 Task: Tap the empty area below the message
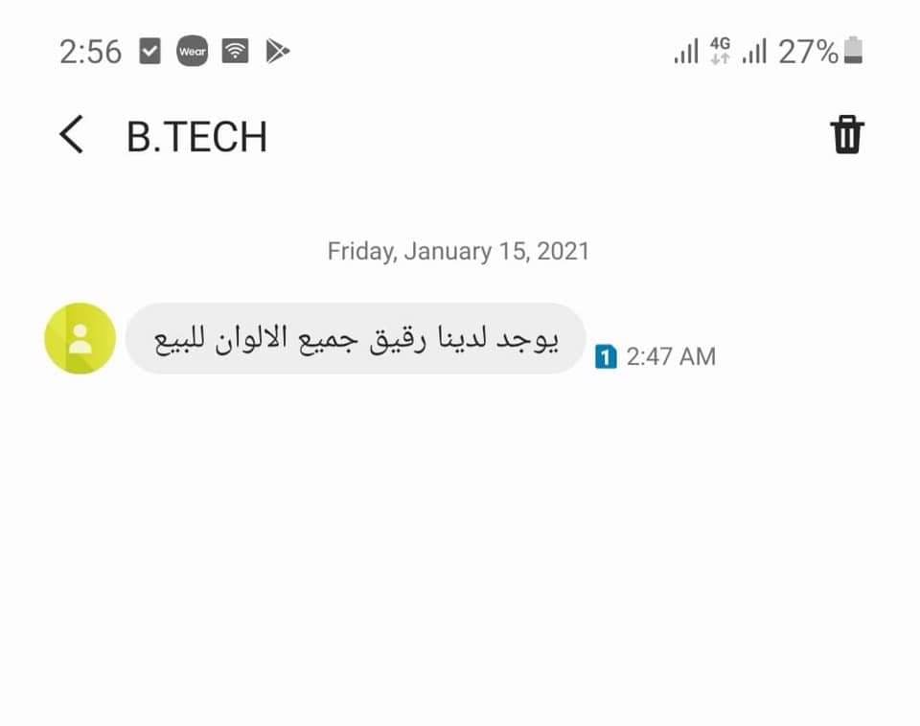pos(460,545)
